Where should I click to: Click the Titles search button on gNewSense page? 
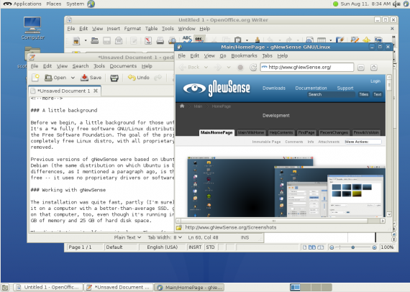tap(364, 94)
